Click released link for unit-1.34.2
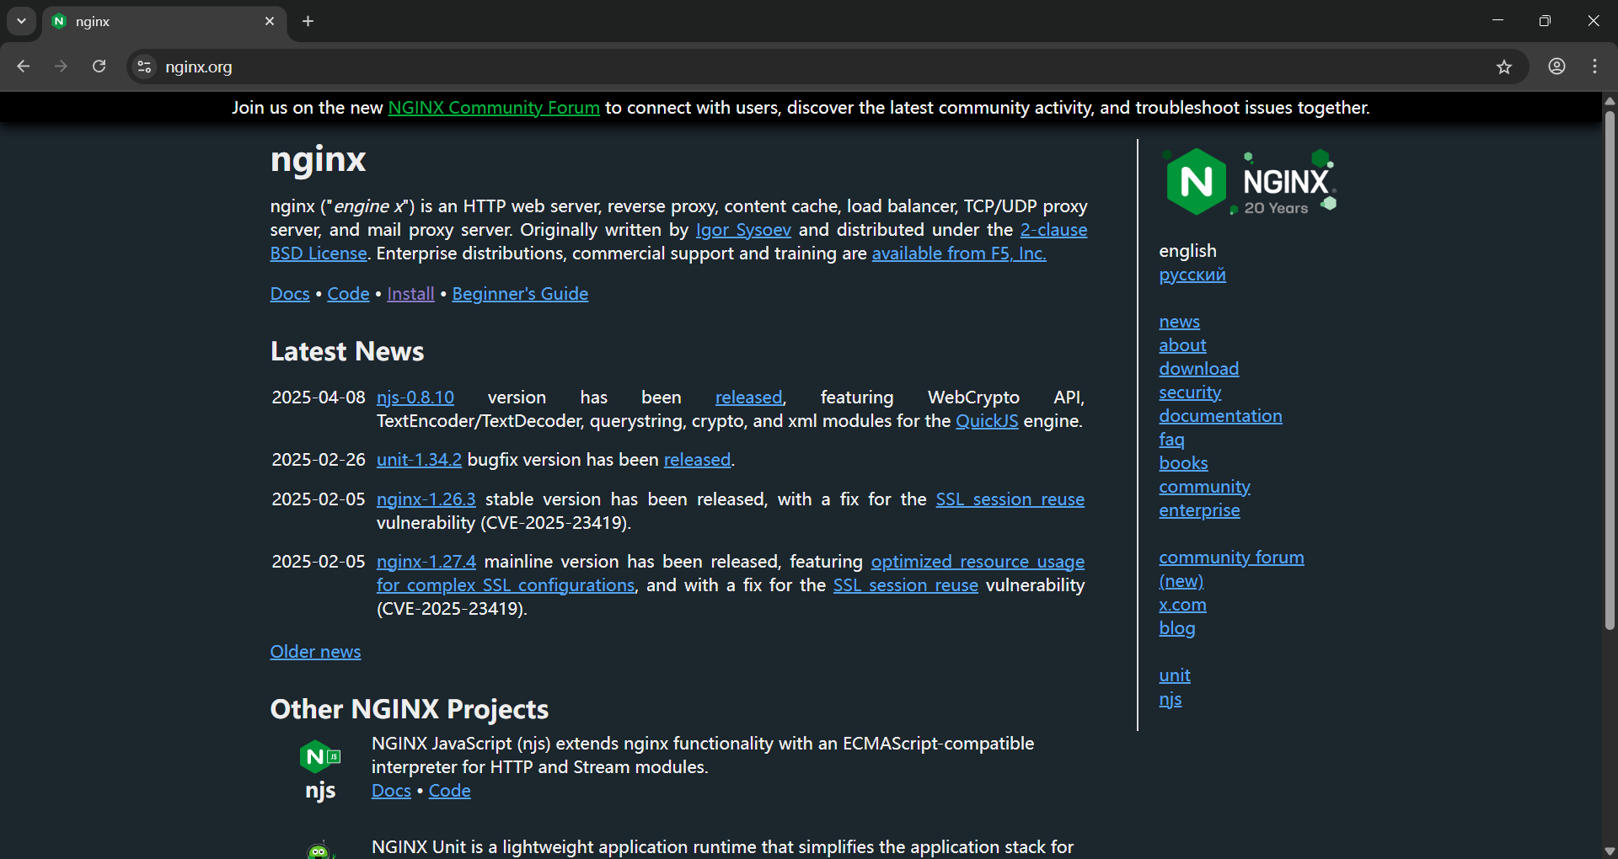Screen dimensions: 1618x859 (697, 460)
